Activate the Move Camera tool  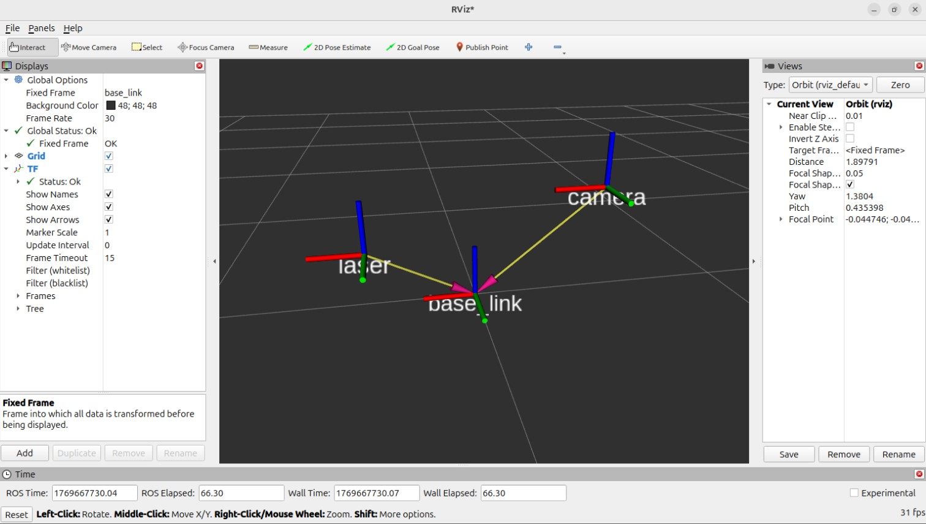coord(89,47)
